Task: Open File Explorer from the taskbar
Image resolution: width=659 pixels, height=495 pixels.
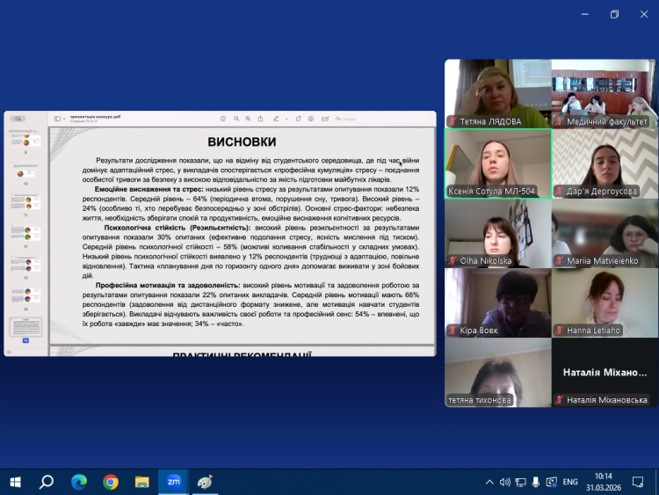Action: tap(141, 481)
